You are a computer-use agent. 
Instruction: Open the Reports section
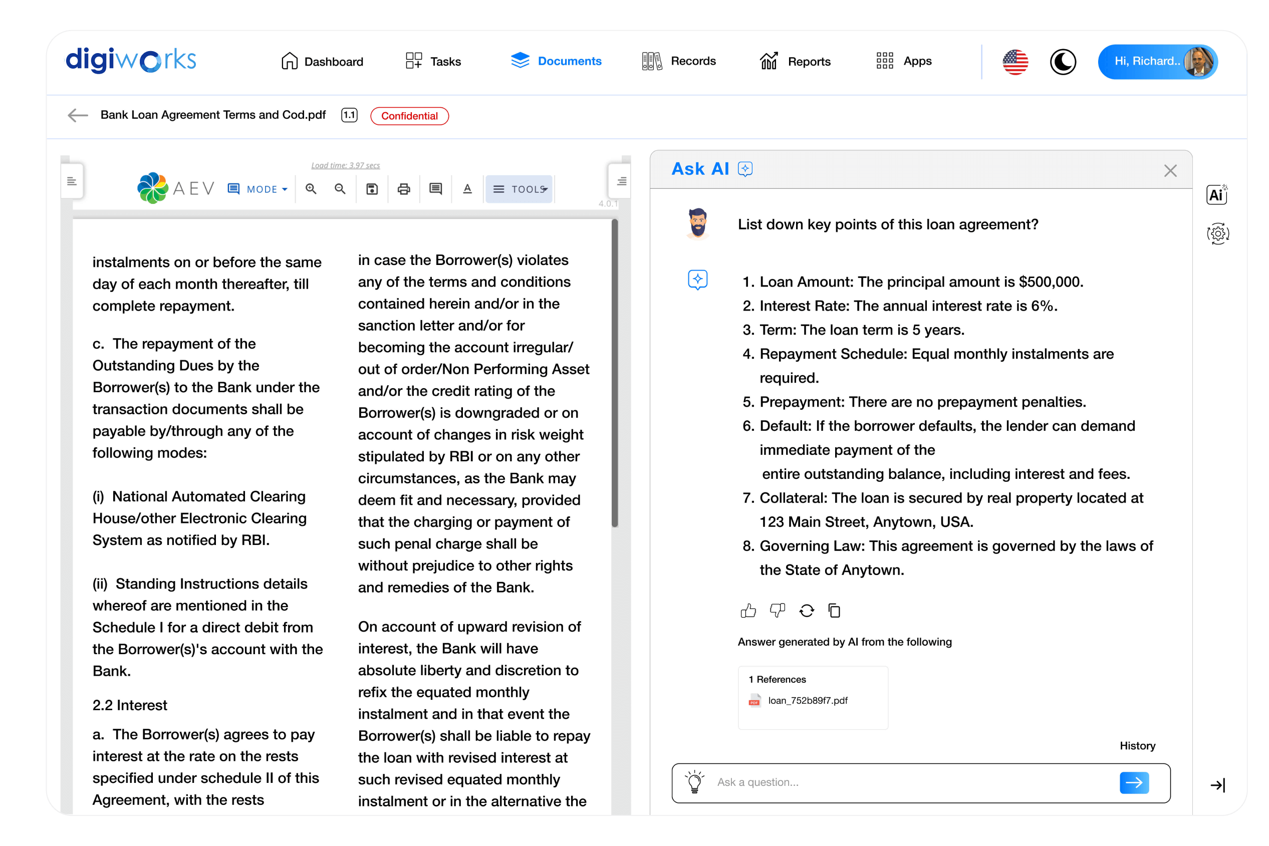(x=809, y=61)
